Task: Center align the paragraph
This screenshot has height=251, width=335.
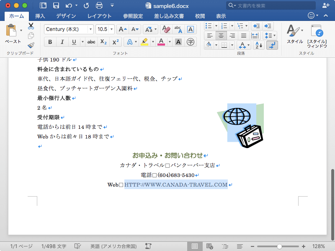Action: tap(221, 36)
